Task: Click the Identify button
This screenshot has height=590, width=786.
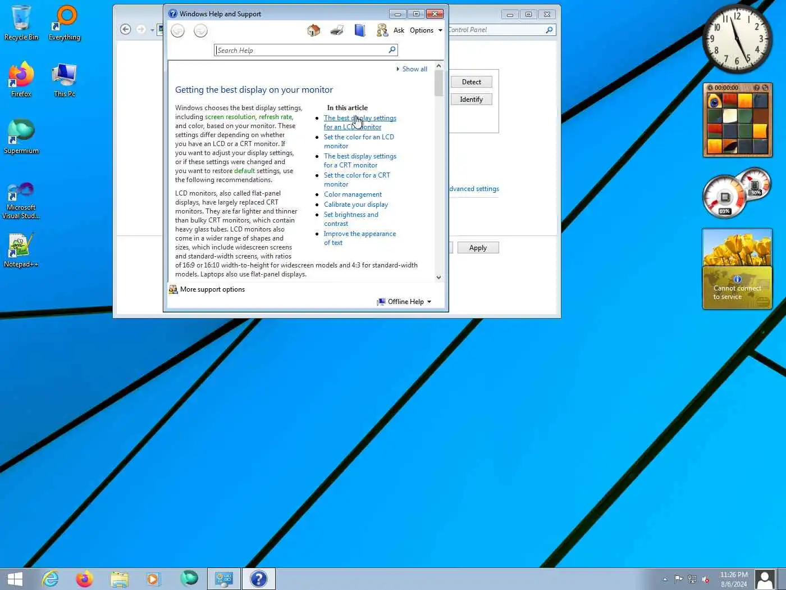Action: 472,99
